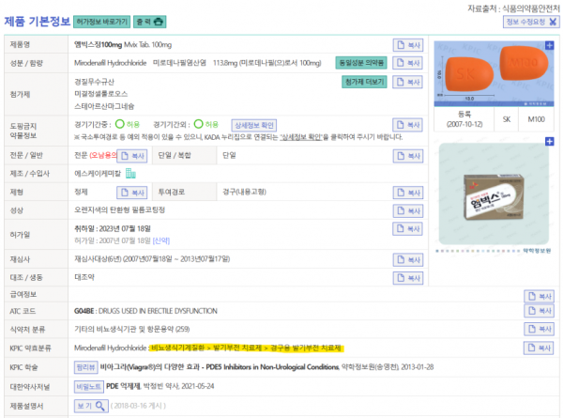Select the 스테아르산마그네슘 additive text
Screen dimensions: 563x418
tap(104, 106)
